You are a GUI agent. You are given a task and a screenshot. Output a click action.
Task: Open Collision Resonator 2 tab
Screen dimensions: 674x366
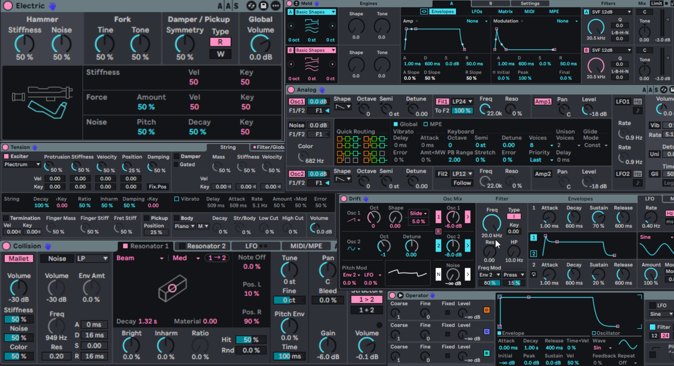[202, 246]
